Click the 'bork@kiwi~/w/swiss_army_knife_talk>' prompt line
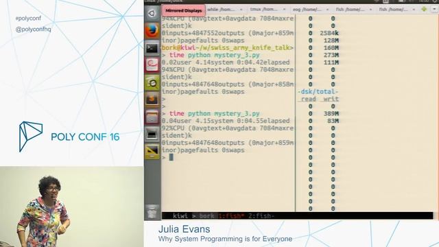 coord(227,47)
